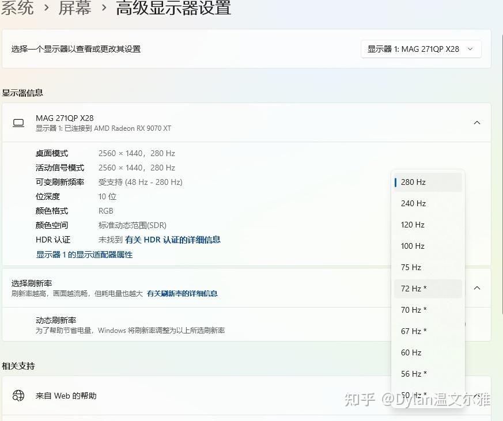Open the display selector dropdown MAG 271QP X28

(x=421, y=49)
